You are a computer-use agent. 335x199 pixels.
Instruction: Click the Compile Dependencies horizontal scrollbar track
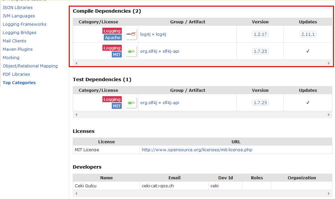coord(202,63)
